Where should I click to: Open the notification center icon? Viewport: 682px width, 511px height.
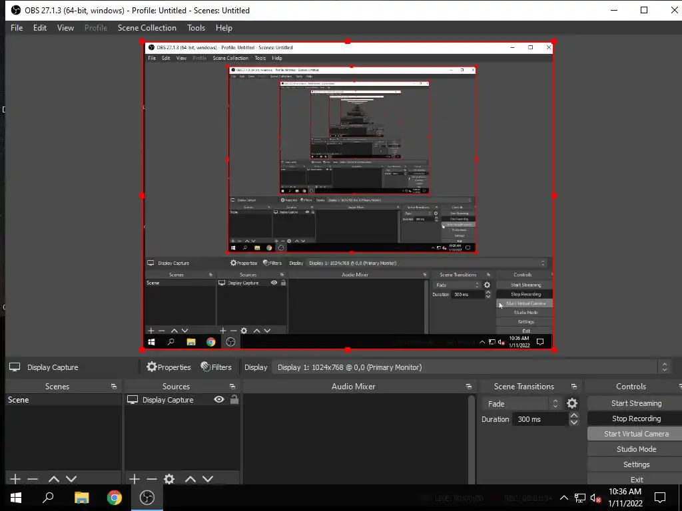660,498
